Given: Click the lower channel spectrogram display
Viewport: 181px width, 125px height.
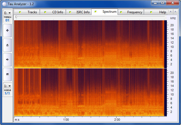Looking at the screenshot, I should (89, 92).
